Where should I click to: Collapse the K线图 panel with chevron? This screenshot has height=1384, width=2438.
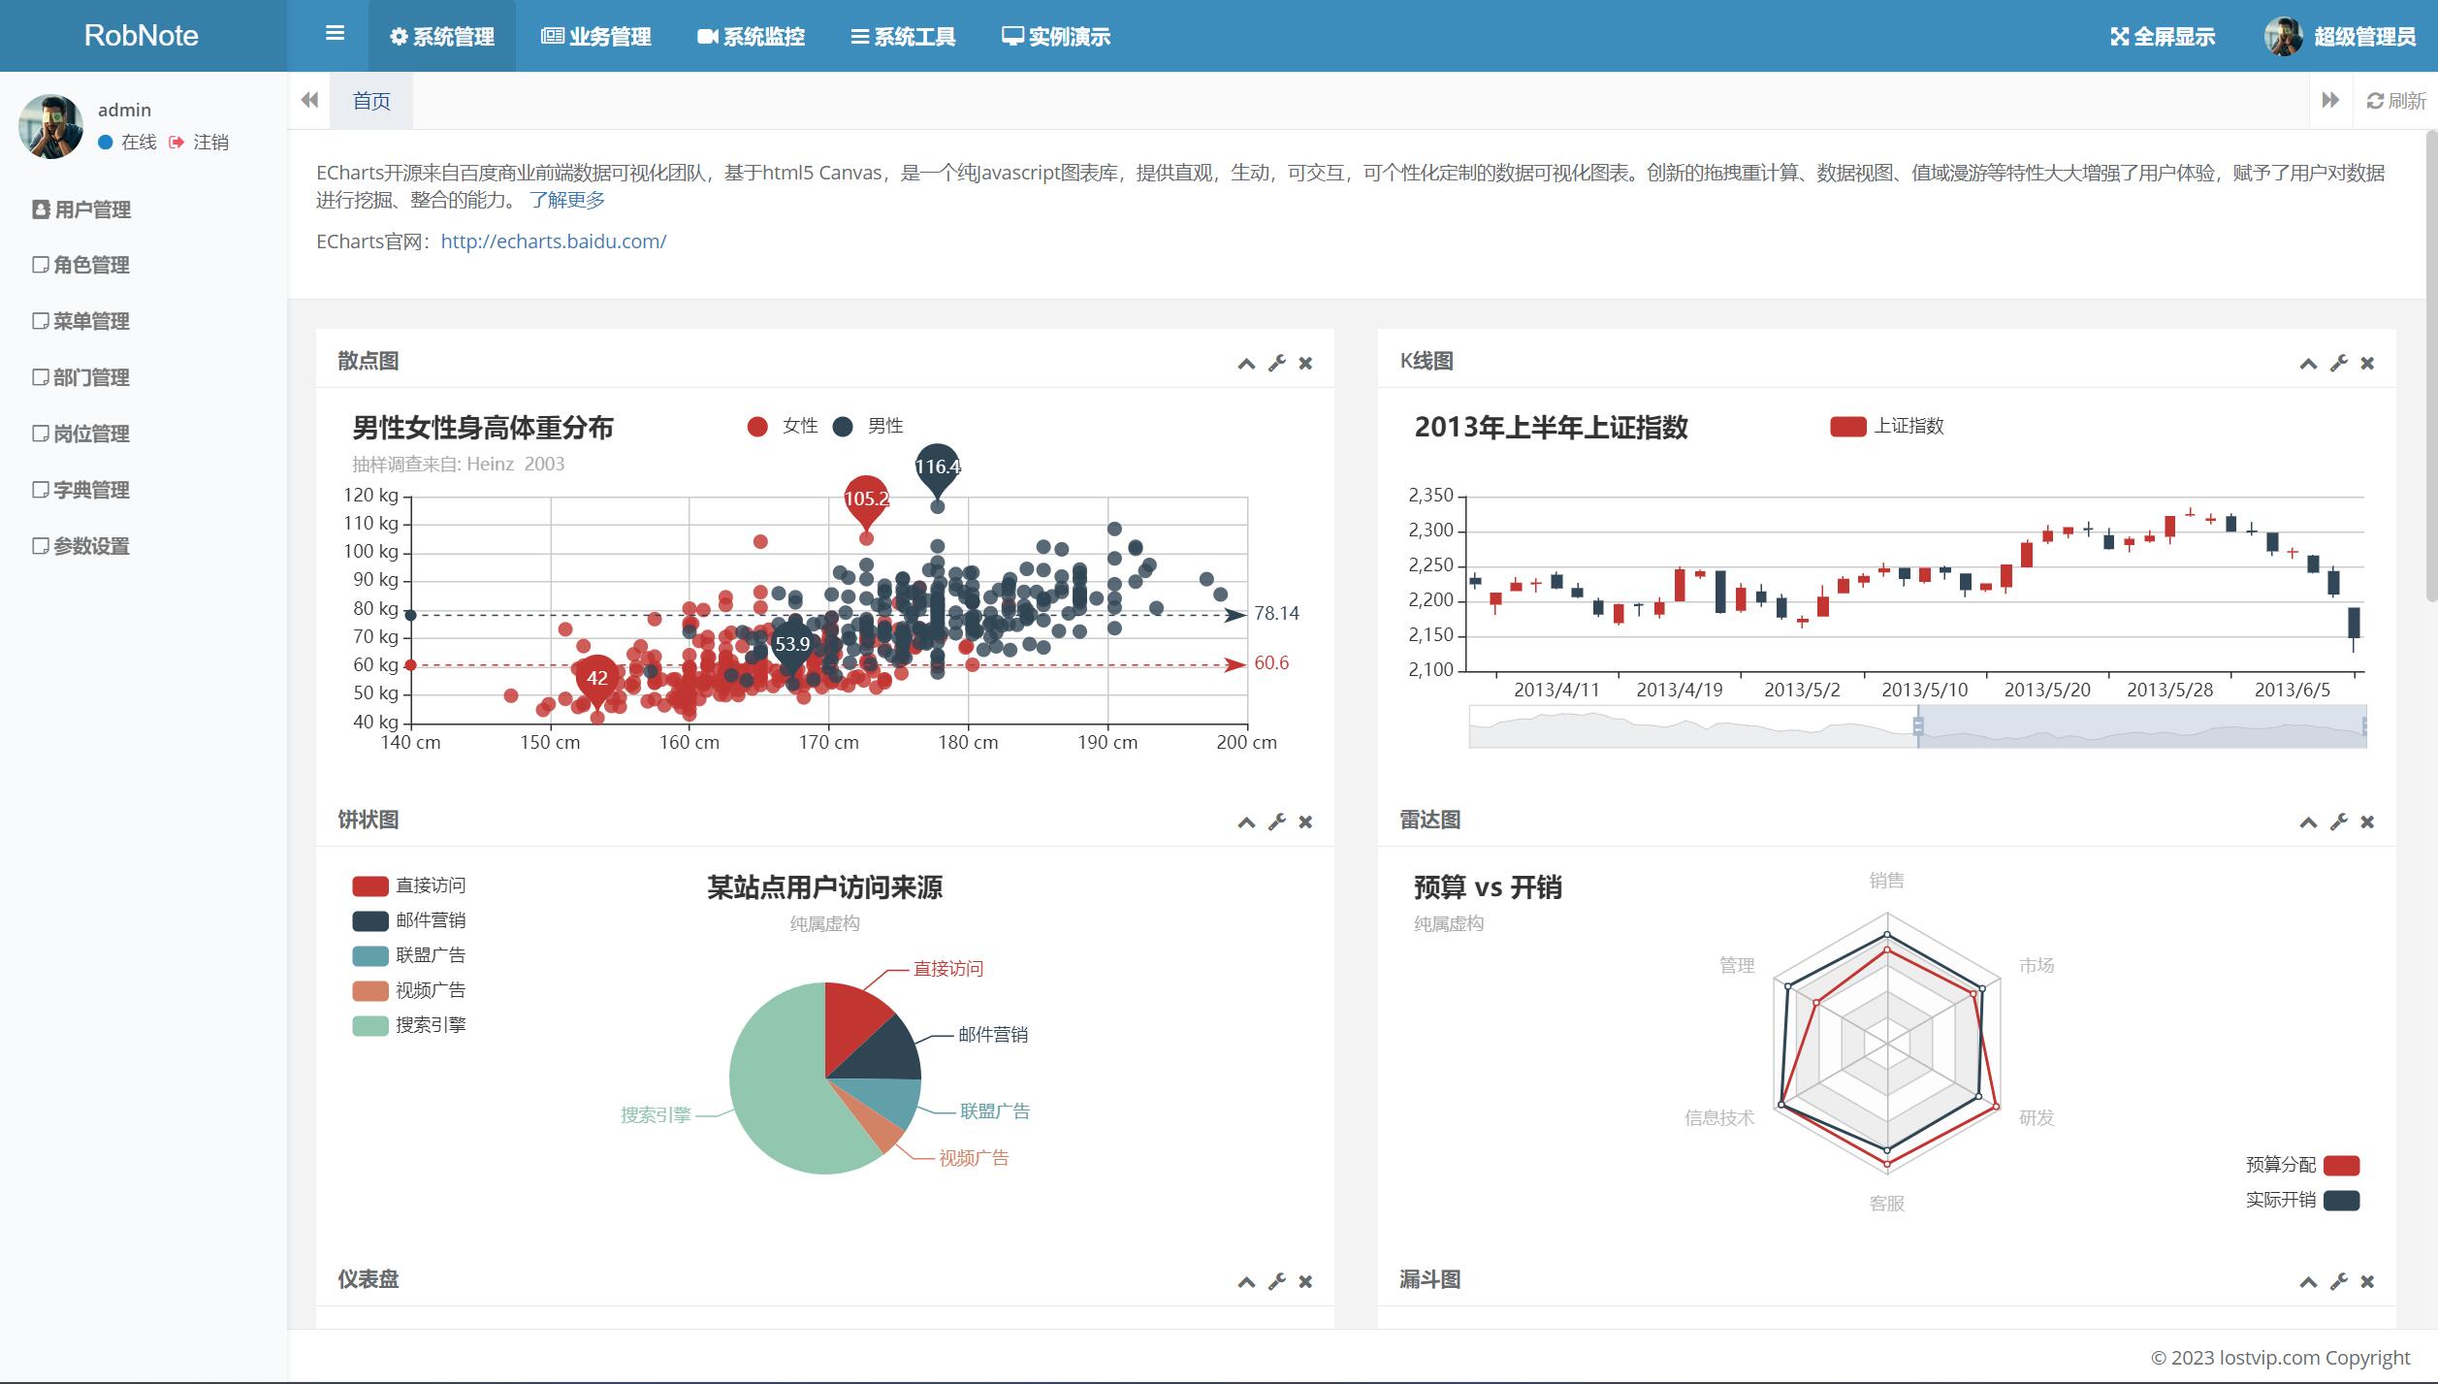coord(2308,364)
